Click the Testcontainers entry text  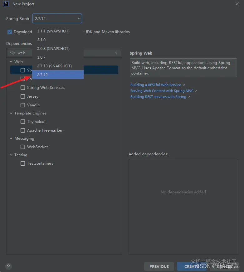[x=40, y=163]
